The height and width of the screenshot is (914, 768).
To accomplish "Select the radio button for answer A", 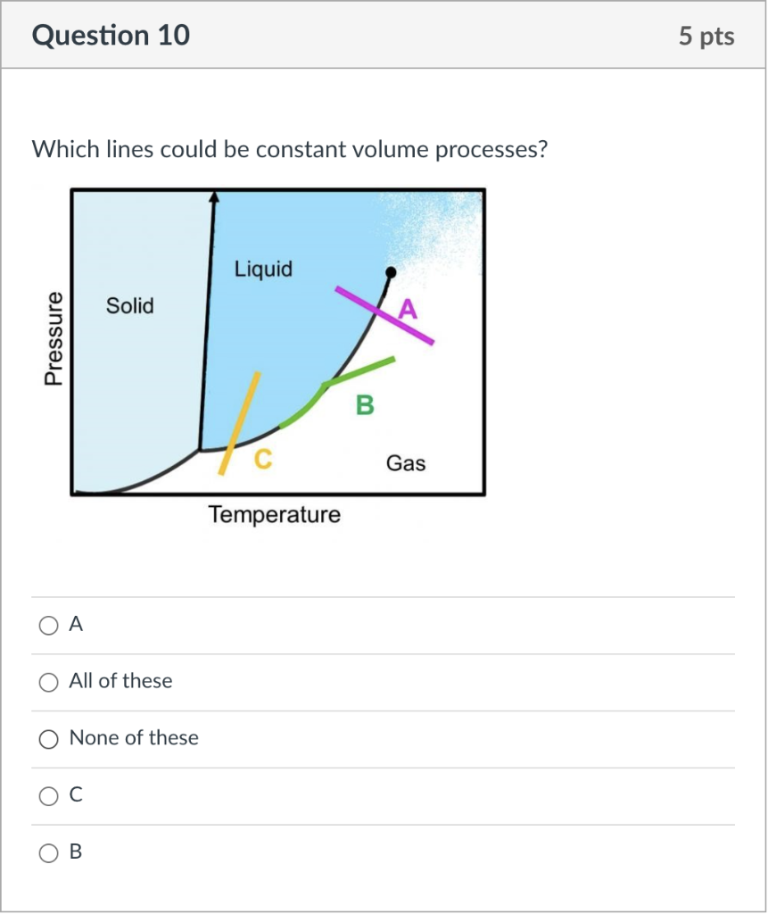I will [x=48, y=626].
